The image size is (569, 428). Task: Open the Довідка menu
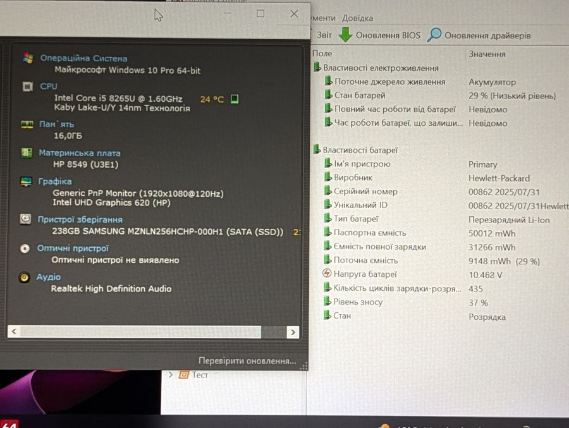coord(357,18)
